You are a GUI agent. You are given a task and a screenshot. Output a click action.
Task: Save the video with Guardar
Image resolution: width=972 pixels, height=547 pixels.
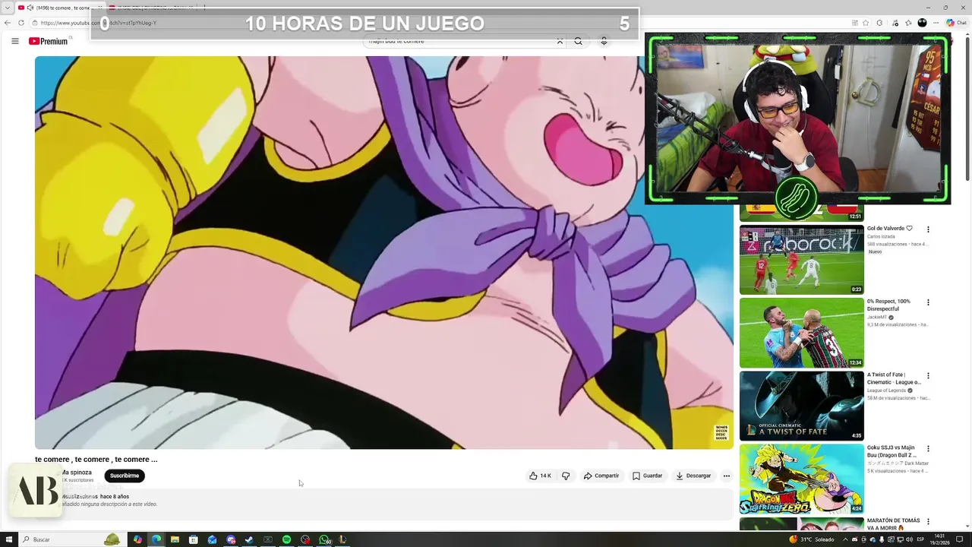pos(647,476)
